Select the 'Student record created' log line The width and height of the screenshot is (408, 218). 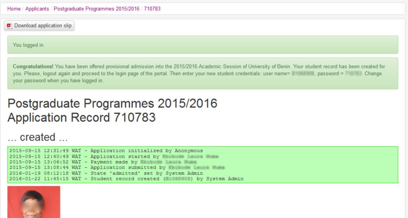pyautogui.click(x=126, y=179)
